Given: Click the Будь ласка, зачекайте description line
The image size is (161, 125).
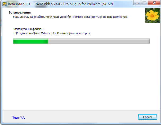Looking at the screenshot, I should (70, 17).
